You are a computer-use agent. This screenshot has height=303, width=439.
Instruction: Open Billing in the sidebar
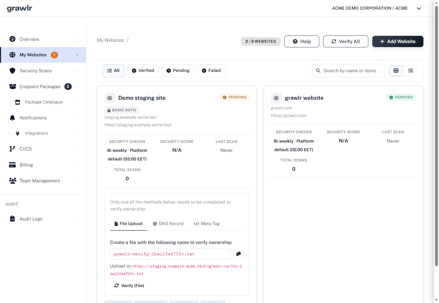coord(43,165)
